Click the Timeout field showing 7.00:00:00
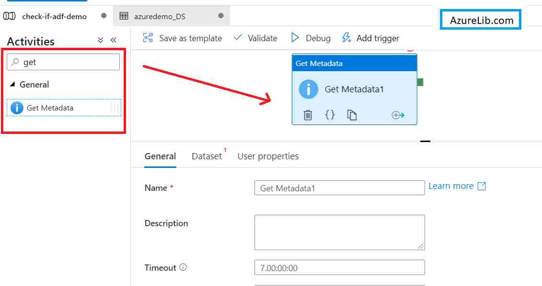 [x=340, y=268]
